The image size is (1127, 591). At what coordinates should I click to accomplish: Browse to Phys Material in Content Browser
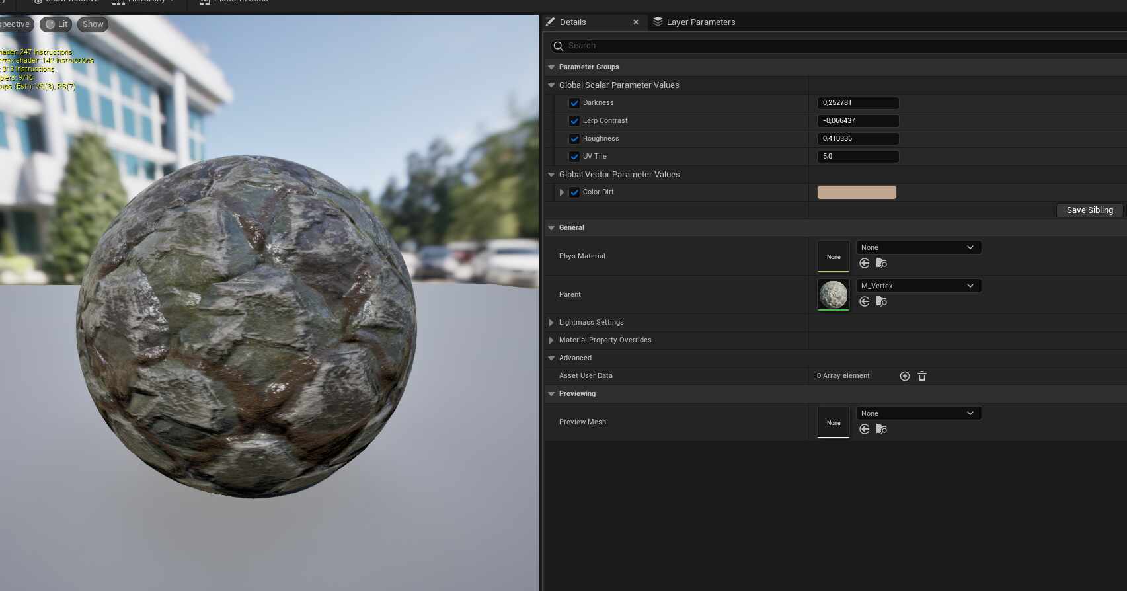(881, 263)
